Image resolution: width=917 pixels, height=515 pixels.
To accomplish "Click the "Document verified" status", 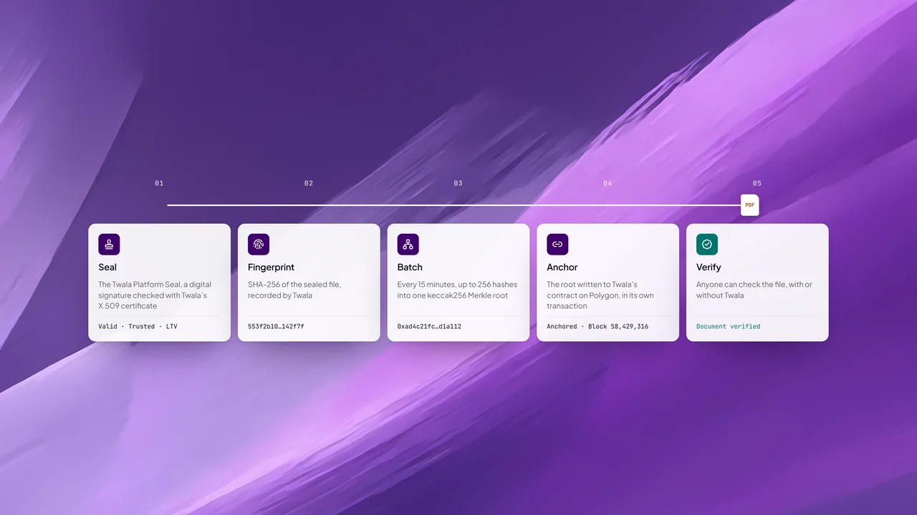I will click(729, 326).
